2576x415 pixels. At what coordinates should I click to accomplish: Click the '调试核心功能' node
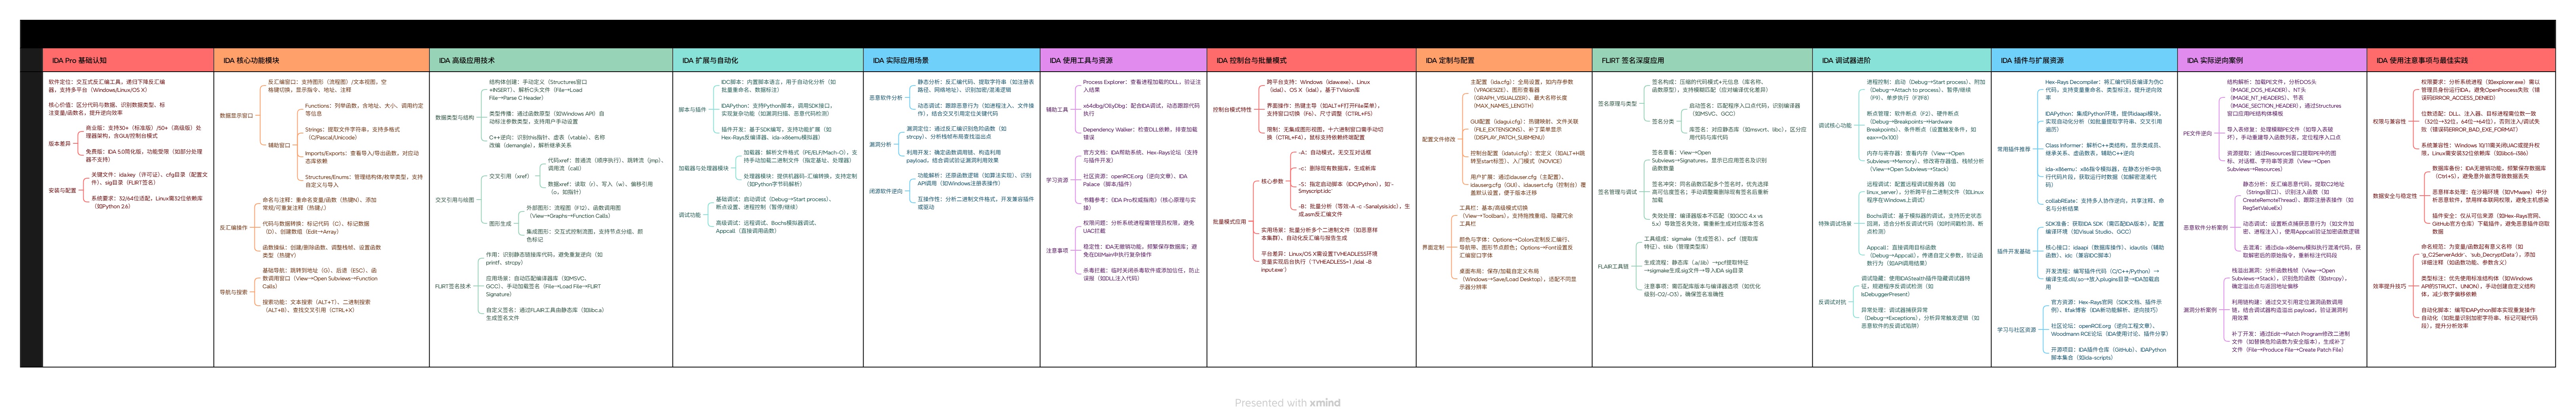[x=1835, y=126]
